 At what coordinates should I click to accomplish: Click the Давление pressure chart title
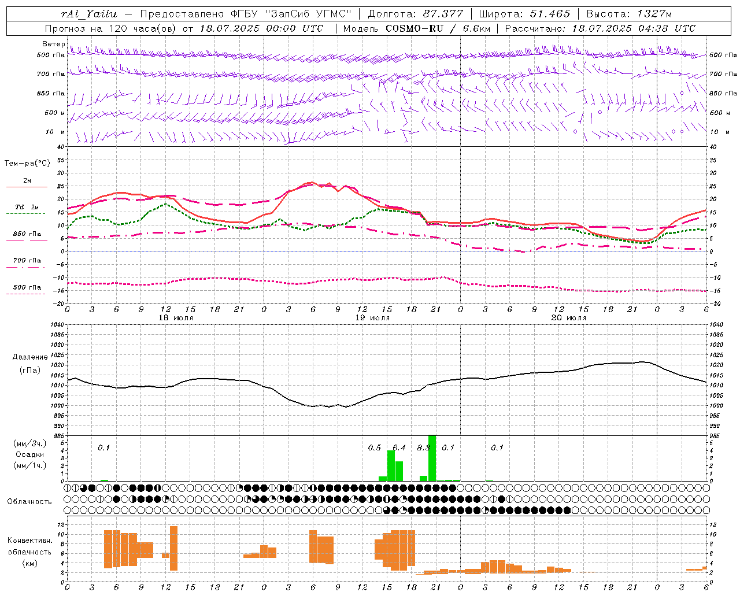pos(30,357)
